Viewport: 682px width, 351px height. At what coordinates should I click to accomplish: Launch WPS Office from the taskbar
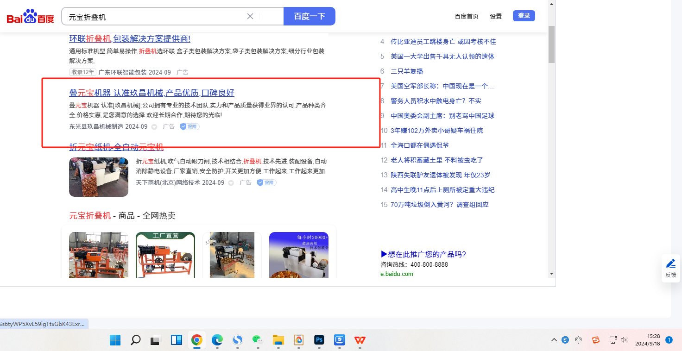click(360, 340)
